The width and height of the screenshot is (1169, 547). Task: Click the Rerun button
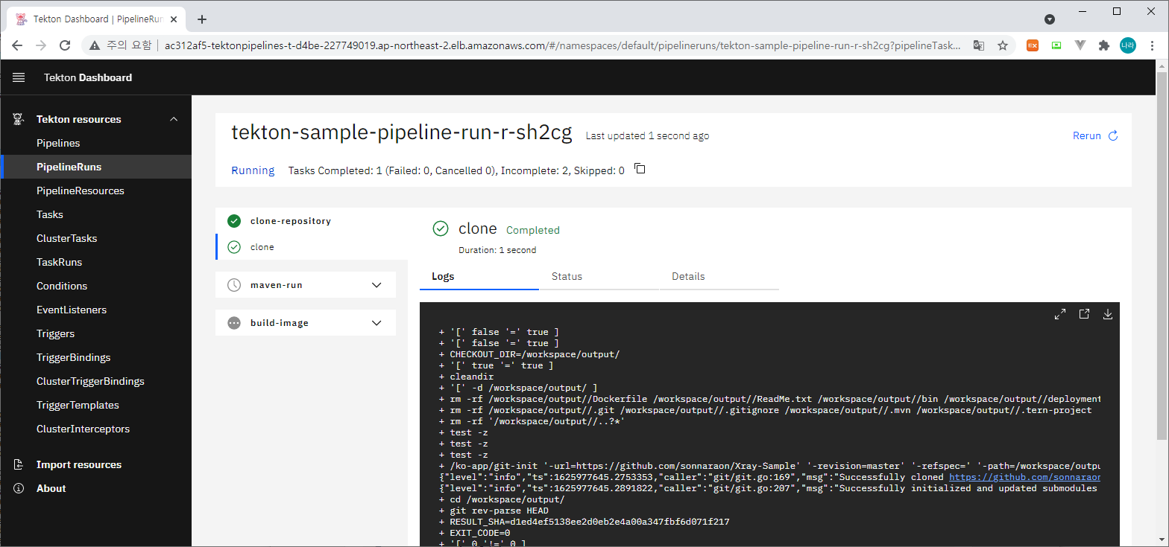(1095, 135)
